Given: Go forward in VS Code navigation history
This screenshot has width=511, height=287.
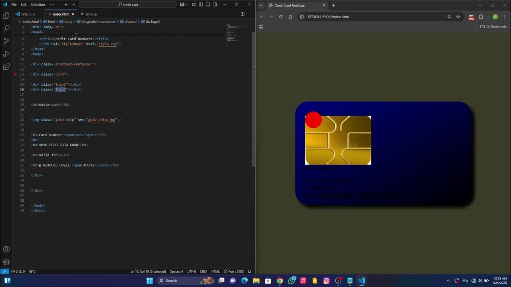Looking at the screenshot, I should (73, 5).
